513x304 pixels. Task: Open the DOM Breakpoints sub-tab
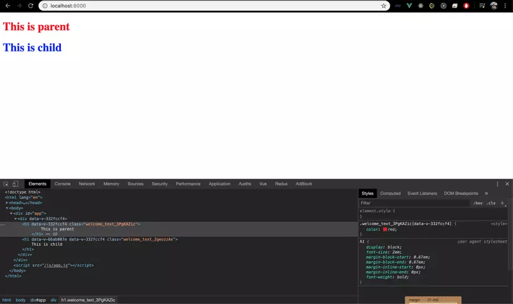tap(461, 194)
